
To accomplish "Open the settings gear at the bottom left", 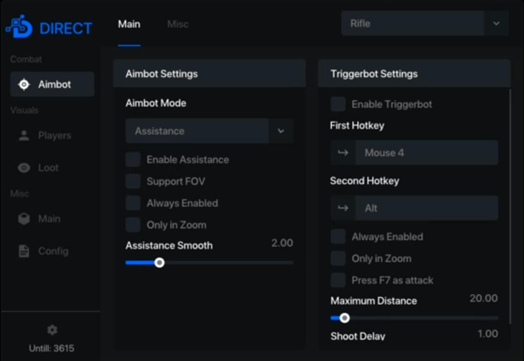I will [x=52, y=330].
